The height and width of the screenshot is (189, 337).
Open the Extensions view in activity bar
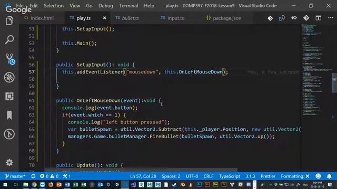(x=9, y=97)
